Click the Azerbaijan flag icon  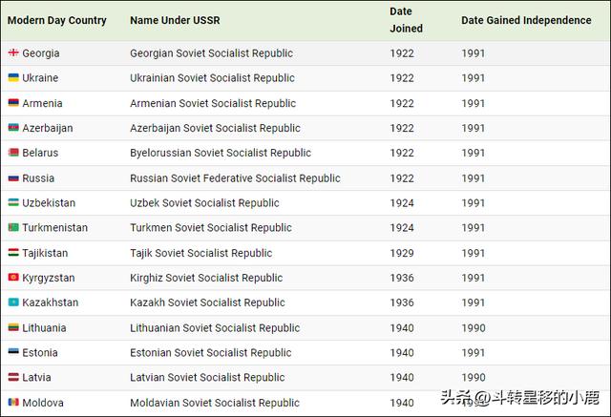13,128
